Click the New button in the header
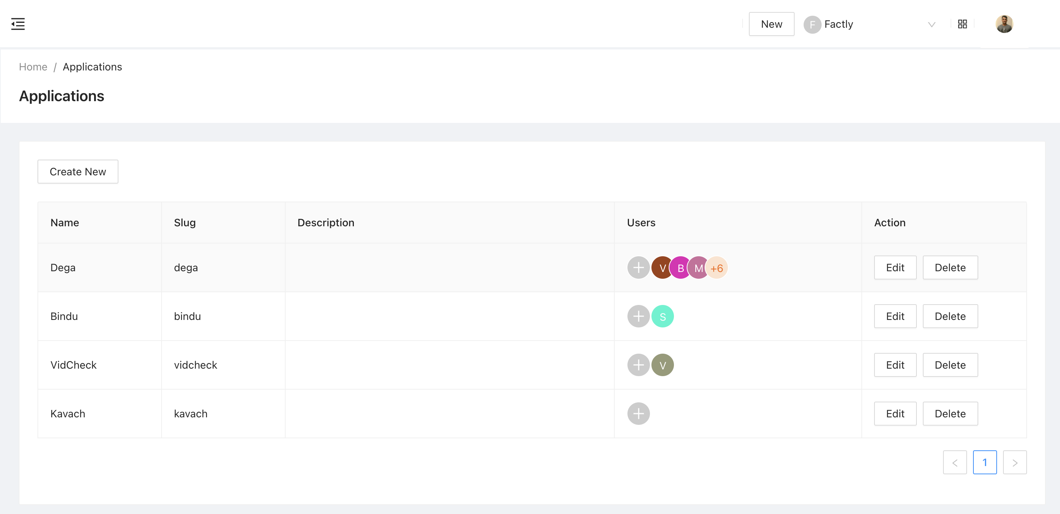 (x=771, y=24)
